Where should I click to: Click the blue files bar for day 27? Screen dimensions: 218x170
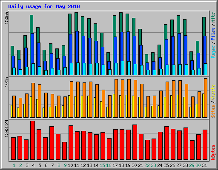[x=179, y=49]
